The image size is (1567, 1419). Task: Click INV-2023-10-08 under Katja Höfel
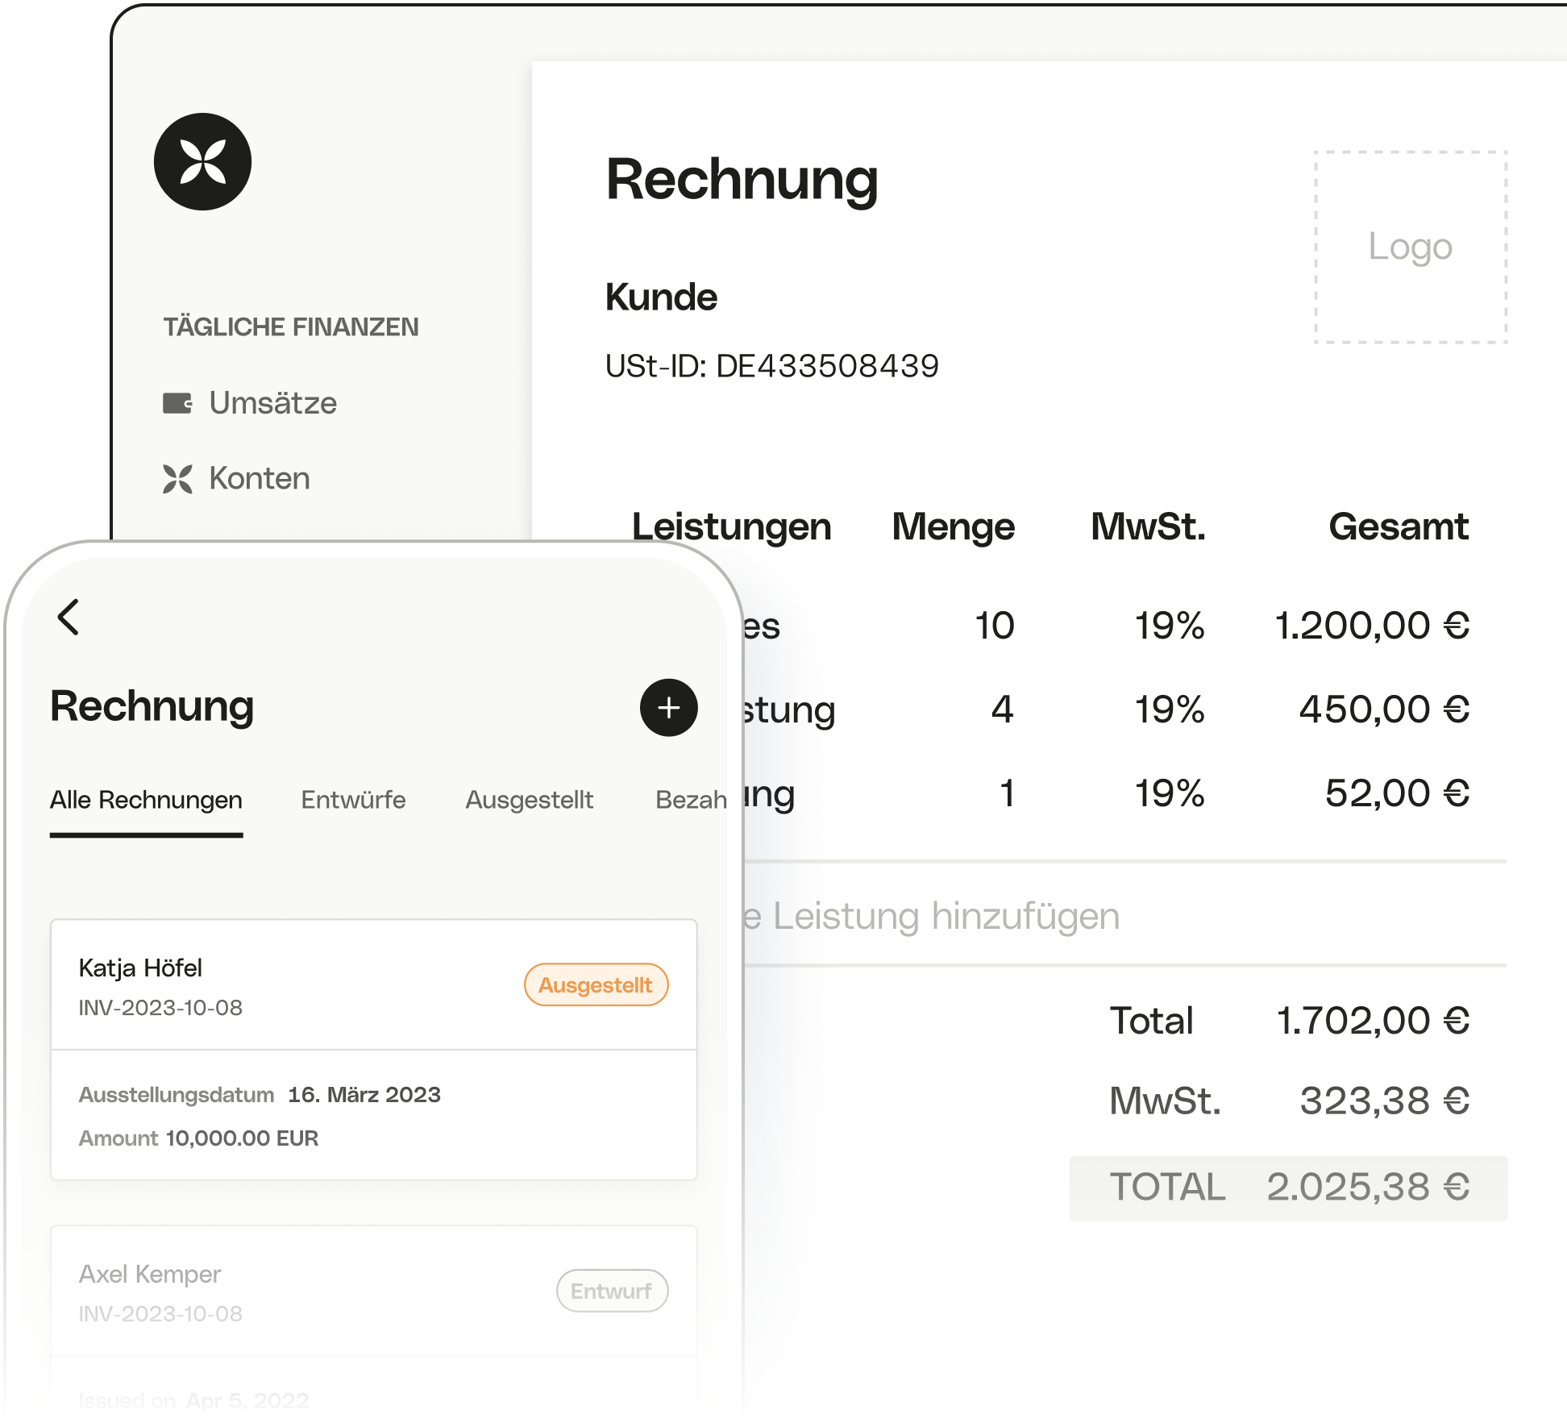pyautogui.click(x=160, y=1008)
